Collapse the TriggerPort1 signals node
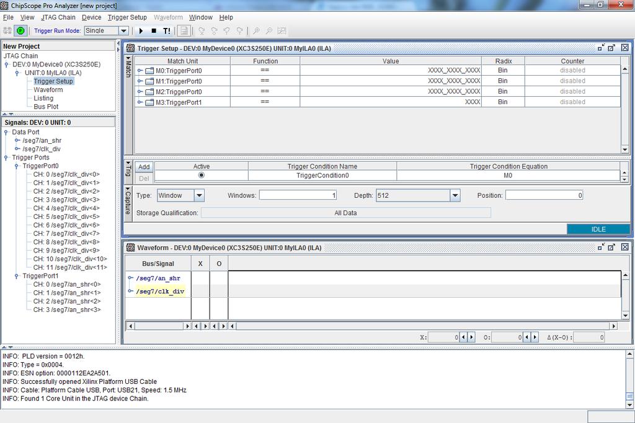635x423 pixels. point(17,276)
